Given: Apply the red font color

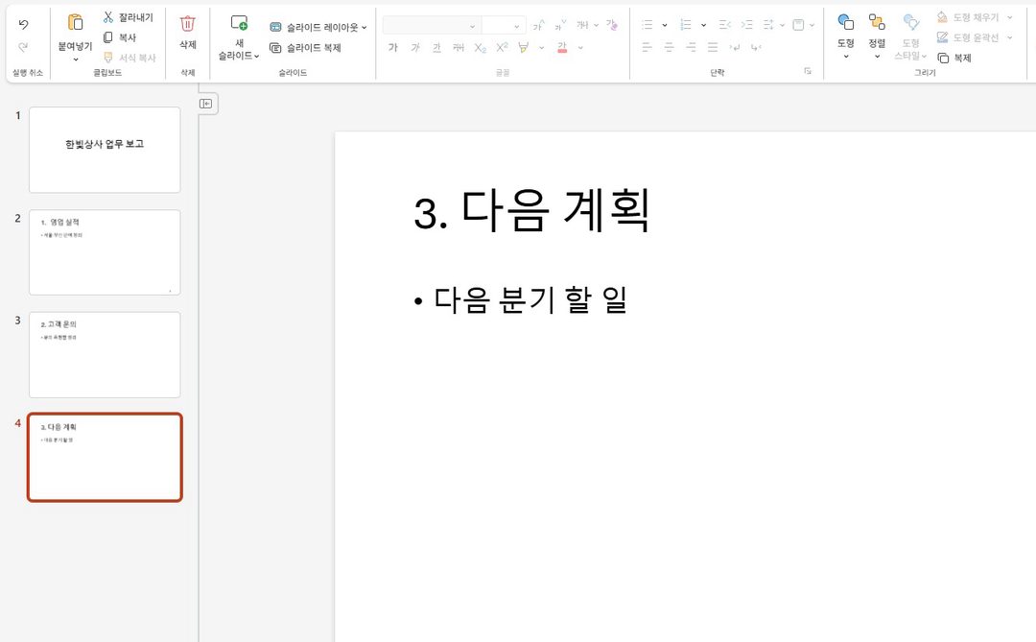Looking at the screenshot, I should 562,48.
